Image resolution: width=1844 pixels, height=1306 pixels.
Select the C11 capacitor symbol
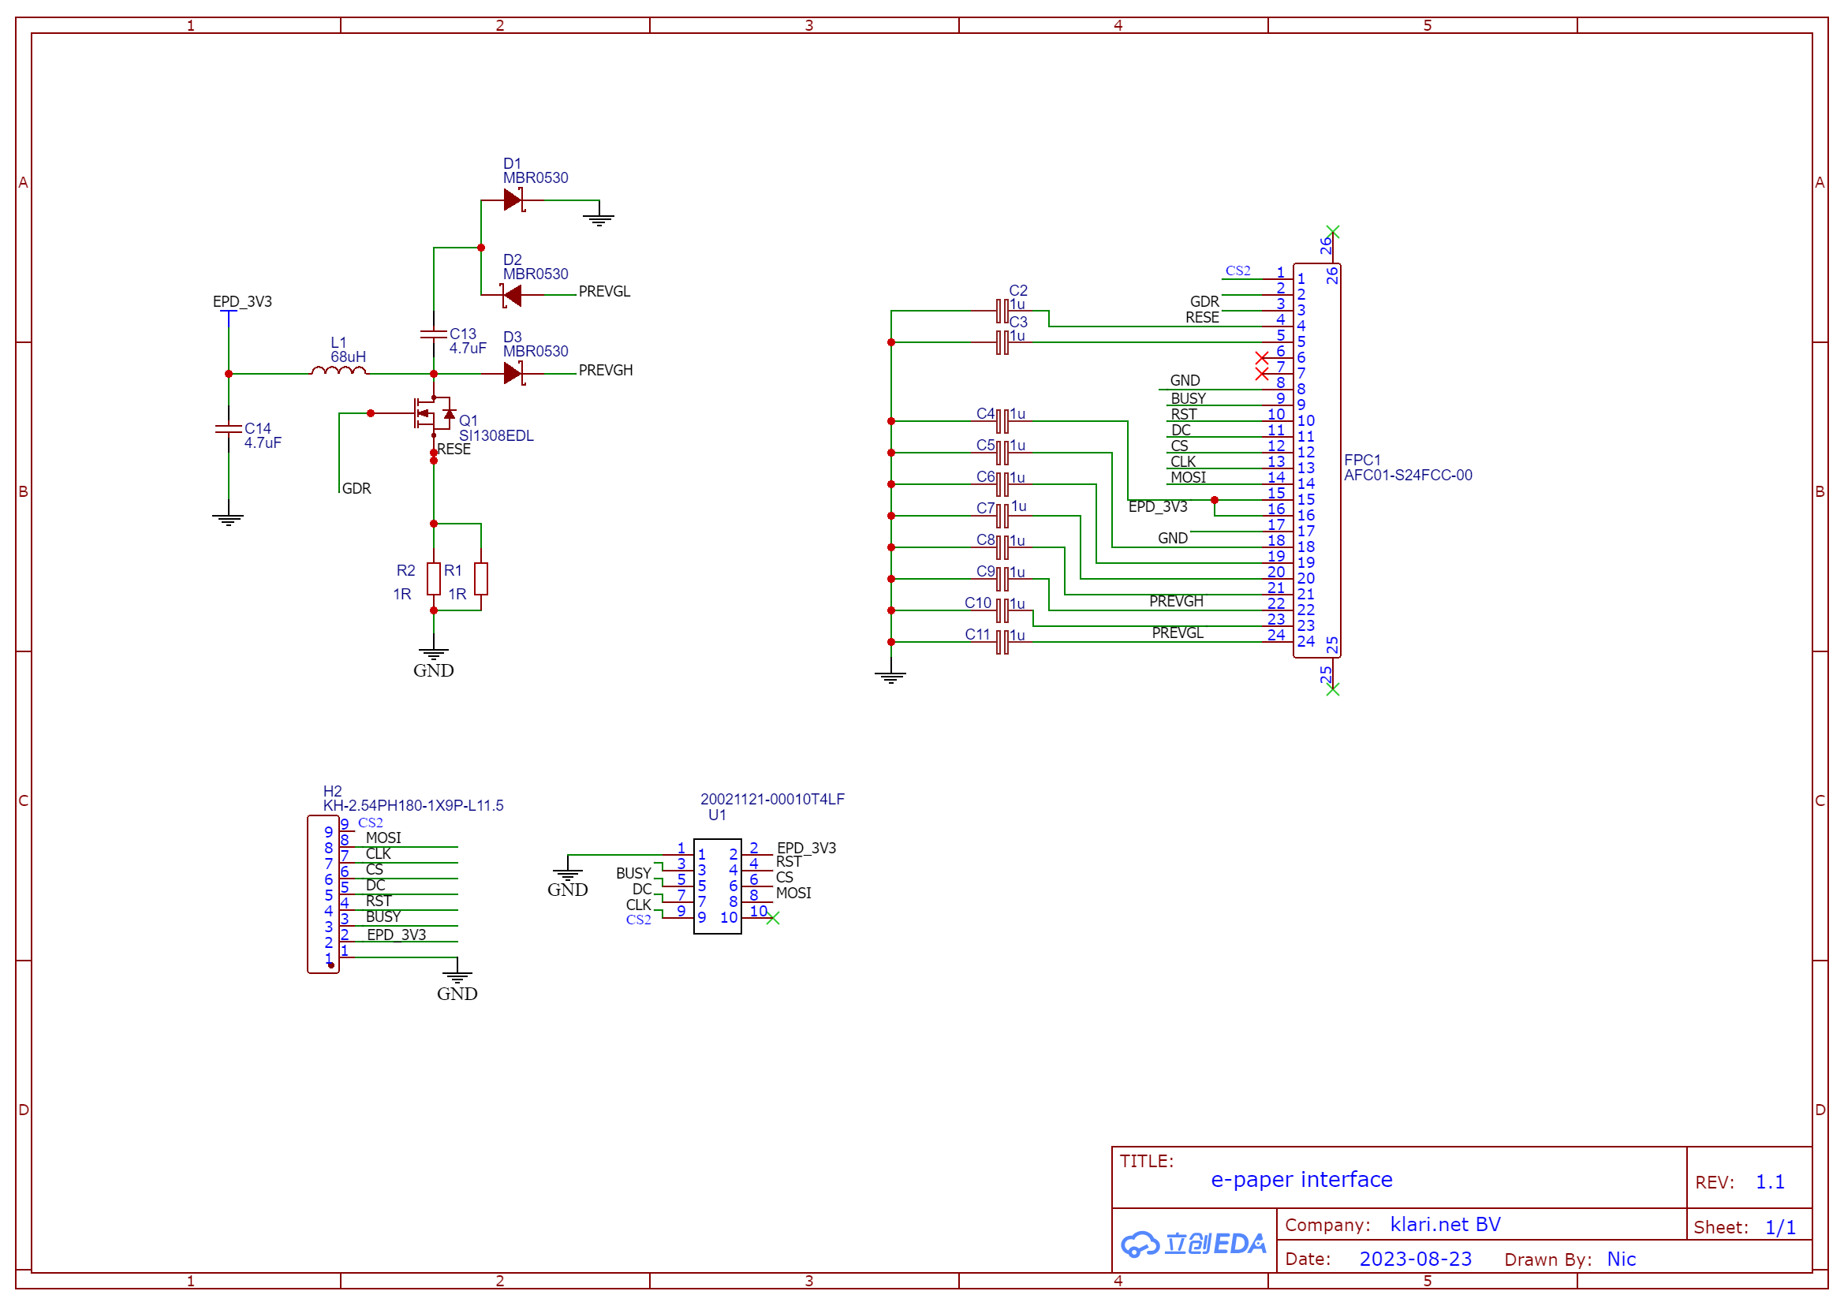click(1002, 643)
